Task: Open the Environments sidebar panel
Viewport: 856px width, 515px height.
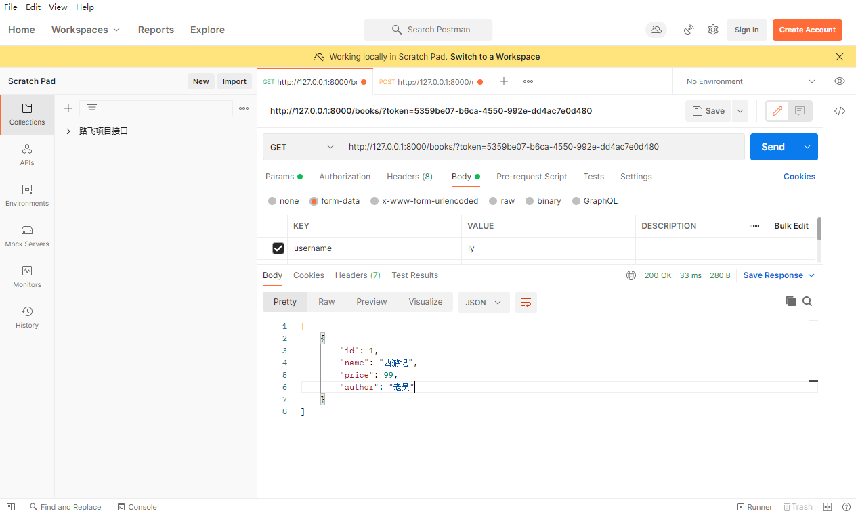Action: tap(27, 196)
